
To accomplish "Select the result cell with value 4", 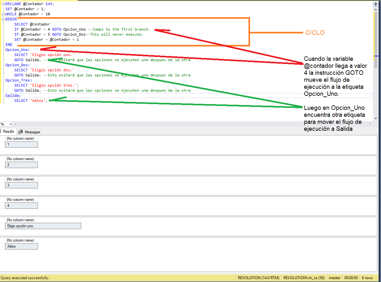I will click(x=21, y=206).
